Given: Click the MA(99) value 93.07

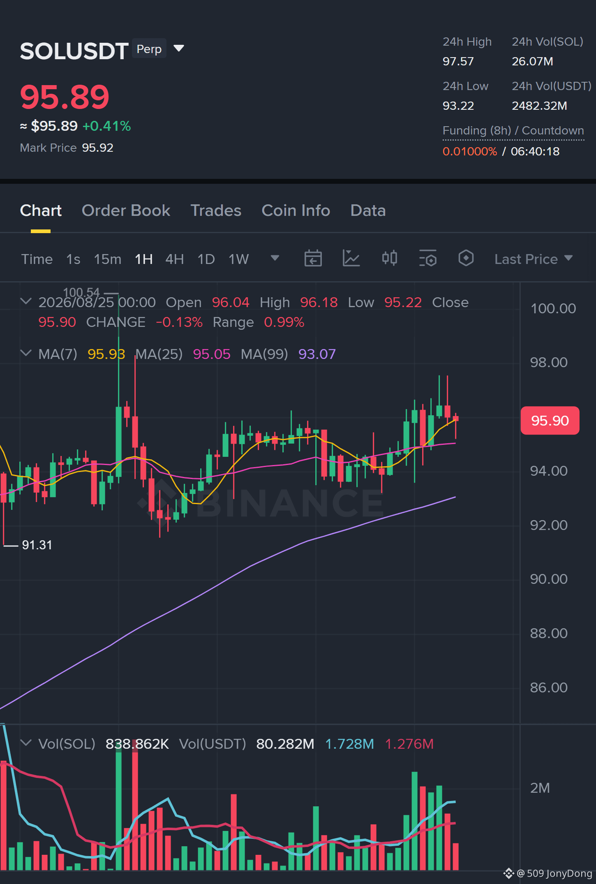Looking at the screenshot, I should click(x=317, y=354).
